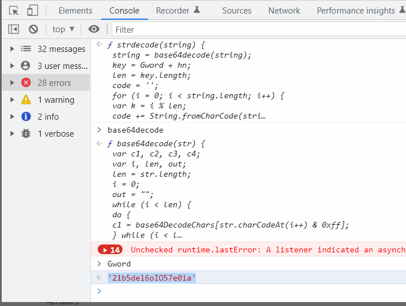The width and height of the screenshot is (406, 306).
Task: Click the 'while (i < len) {' code line
Action: 151,205
